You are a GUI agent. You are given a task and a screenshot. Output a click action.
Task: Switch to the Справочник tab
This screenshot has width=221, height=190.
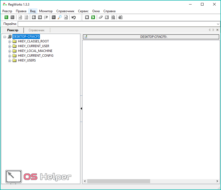pos(36,30)
